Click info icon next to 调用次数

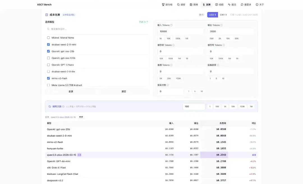click(63, 106)
